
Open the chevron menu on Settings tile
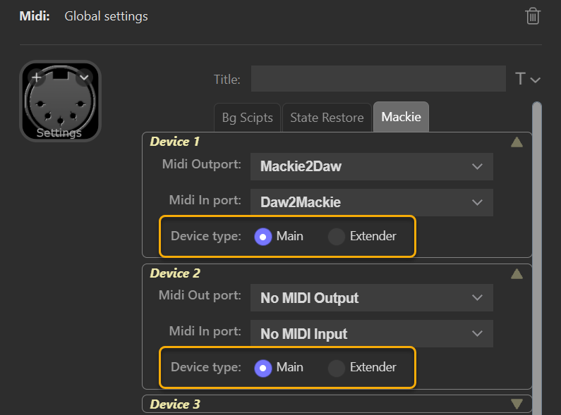[83, 78]
